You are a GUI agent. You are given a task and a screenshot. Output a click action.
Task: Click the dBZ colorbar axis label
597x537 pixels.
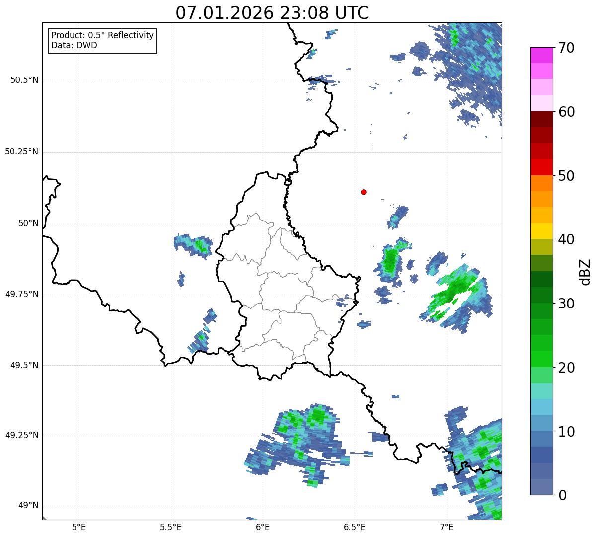(585, 271)
